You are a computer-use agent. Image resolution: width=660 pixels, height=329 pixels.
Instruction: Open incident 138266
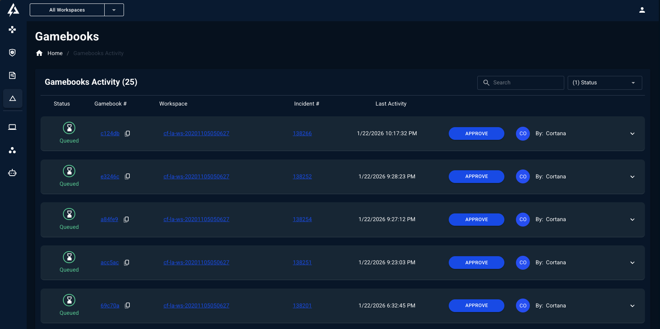point(302,133)
